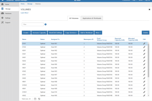
Task: Click the hamburger menu icon in header
Action: pos(3,1)
